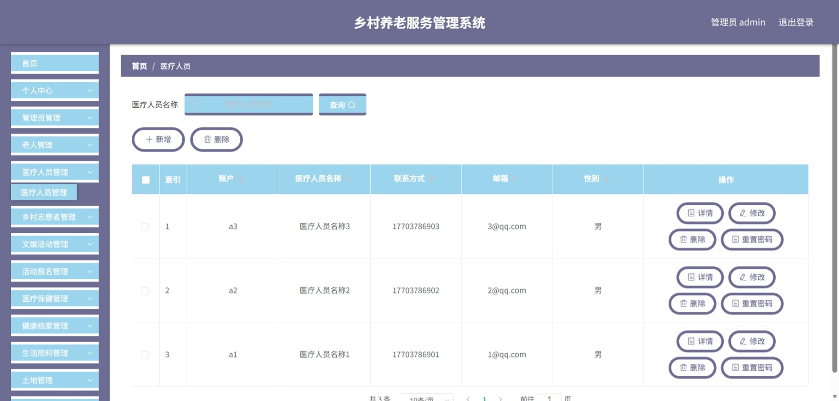Click the email cell 3@qq.com

pos(507,227)
